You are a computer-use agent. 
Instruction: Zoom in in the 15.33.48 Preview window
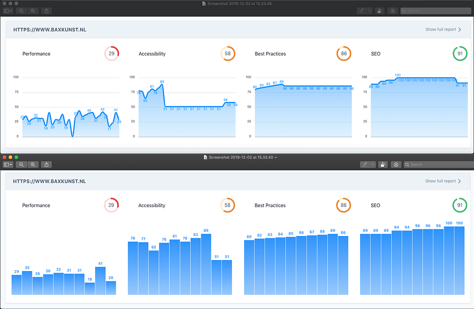[x=33, y=11]
